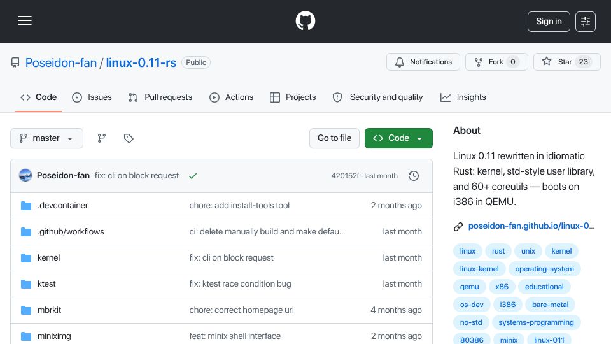Open the miniximg folder
611x344 pixels.
[54, 336]
